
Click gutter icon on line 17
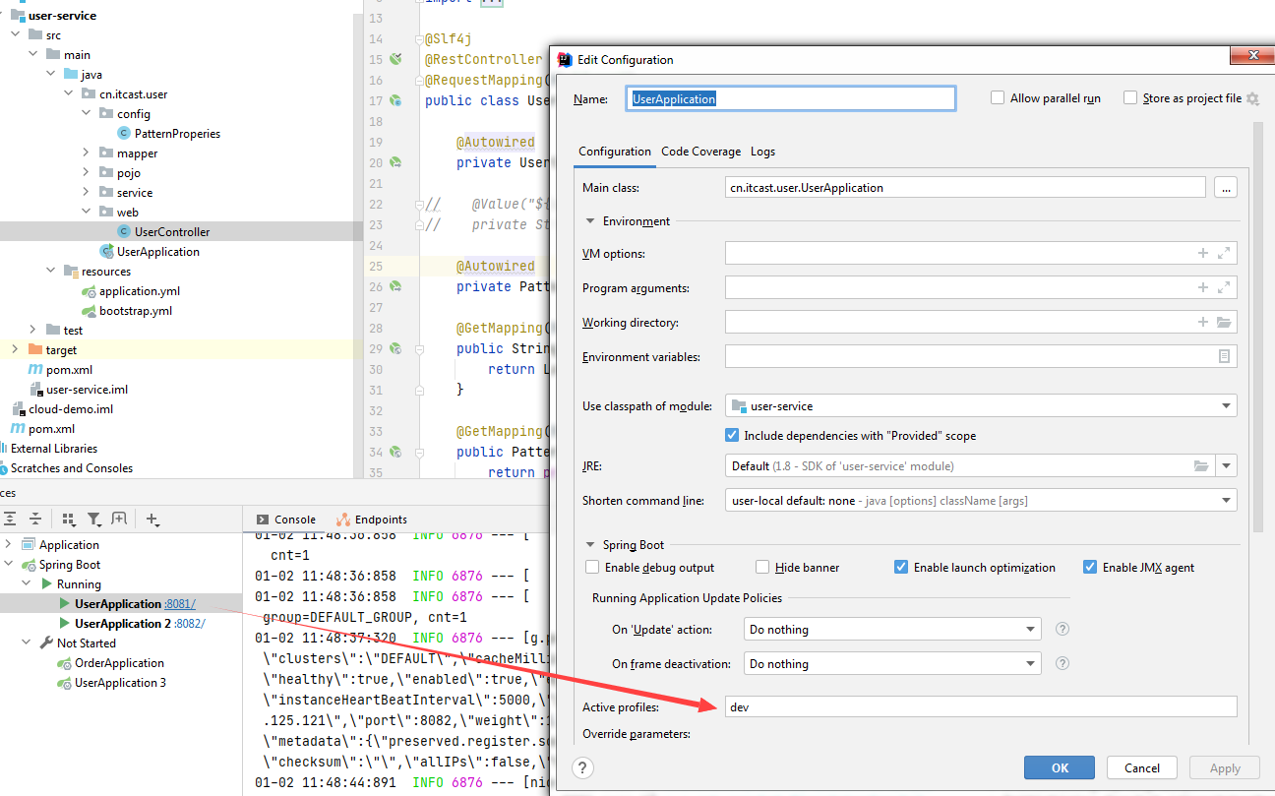395,100
